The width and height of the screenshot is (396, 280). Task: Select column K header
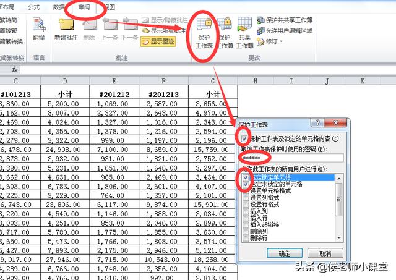(x=363, y=81)
